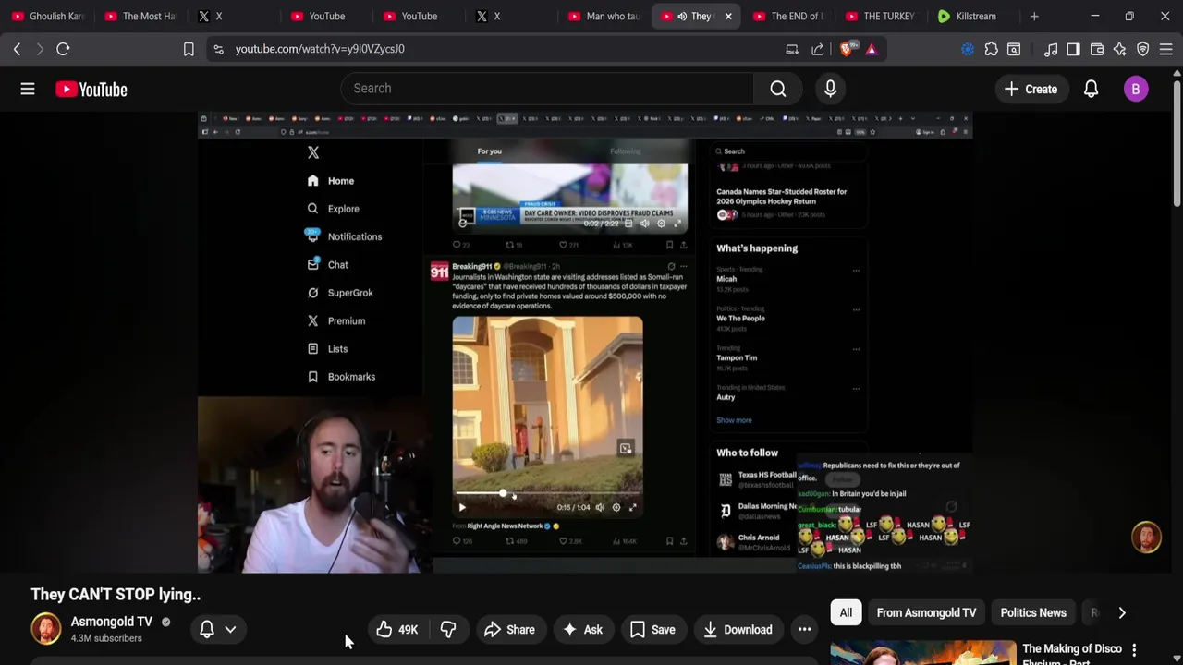
Task: Download the video
Action: (x=738, y=630)
